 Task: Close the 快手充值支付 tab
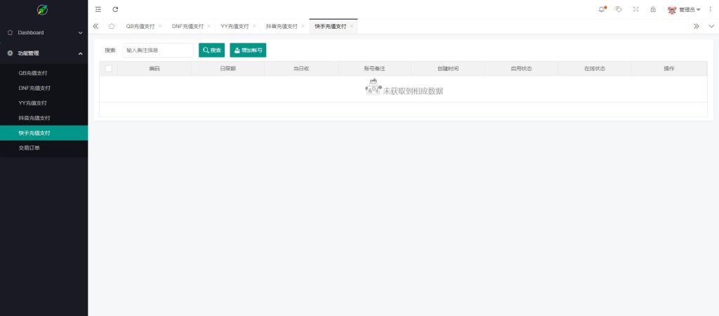(x=352, y=26)
